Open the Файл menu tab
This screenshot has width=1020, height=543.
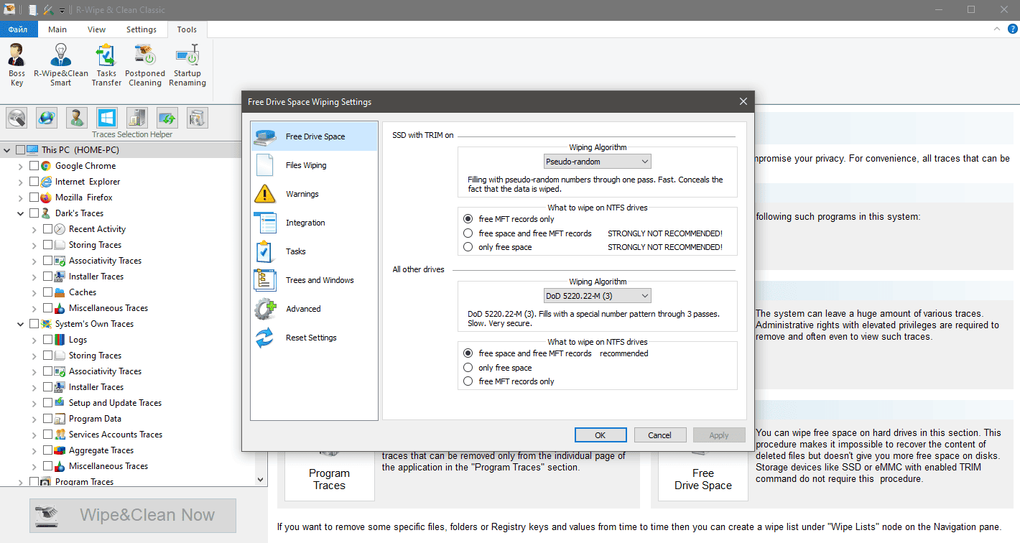[19, 29]
